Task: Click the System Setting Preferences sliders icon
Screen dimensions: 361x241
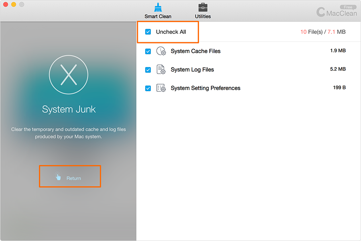Action: (x=161, y=88)
